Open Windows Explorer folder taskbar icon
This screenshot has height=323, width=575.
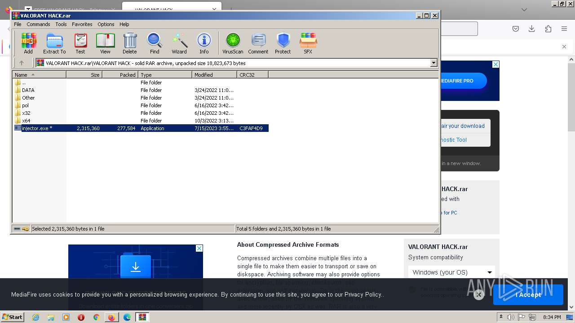tap(51, 317)
